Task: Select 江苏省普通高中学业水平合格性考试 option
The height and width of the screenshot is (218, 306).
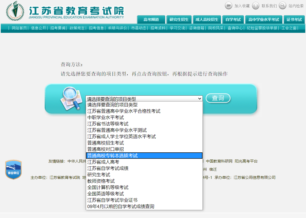Action: pyautogui.click(x=144, y=111)
